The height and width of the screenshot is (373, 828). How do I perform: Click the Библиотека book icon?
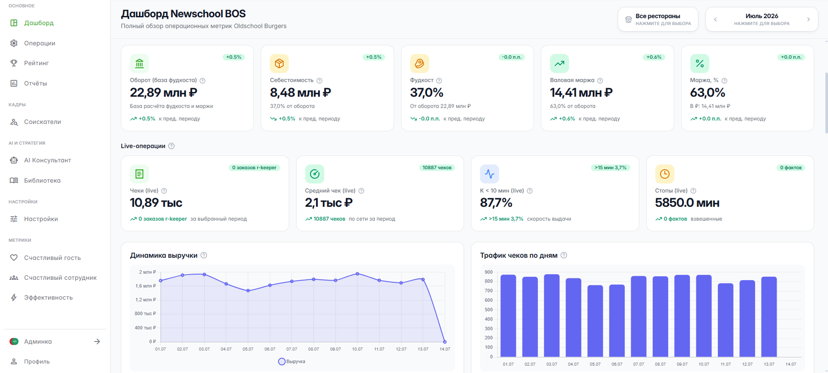pyautogui.click(x=14, y=180)
